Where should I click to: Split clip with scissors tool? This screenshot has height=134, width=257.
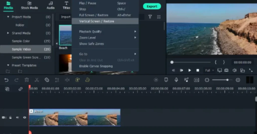[37, 80]
